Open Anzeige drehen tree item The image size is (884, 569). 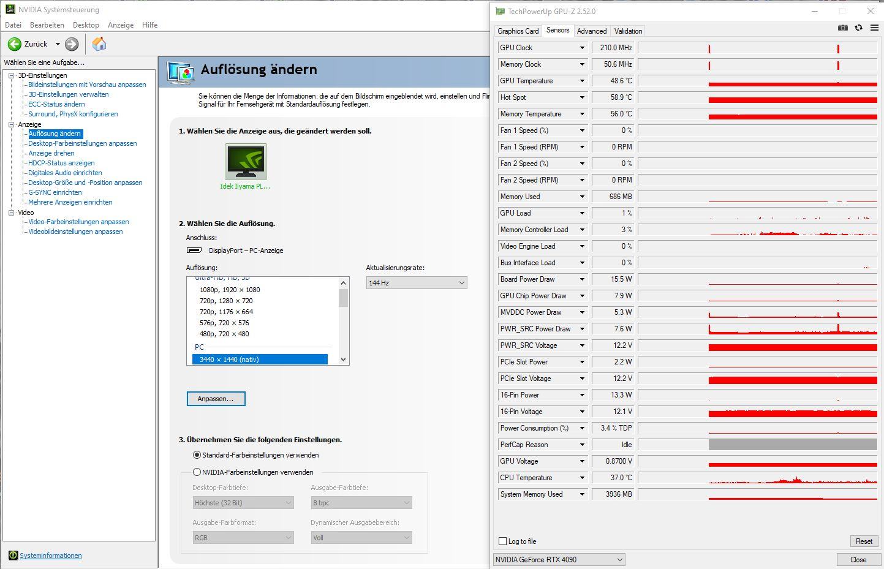[51, 153]
